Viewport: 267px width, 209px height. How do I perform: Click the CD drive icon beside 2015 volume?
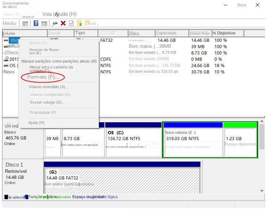pos(6,59)
